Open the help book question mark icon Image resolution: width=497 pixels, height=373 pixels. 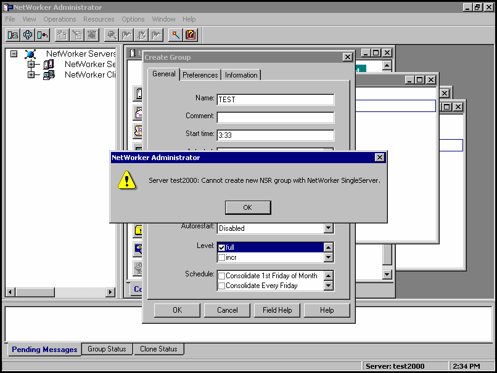(191, 35)
